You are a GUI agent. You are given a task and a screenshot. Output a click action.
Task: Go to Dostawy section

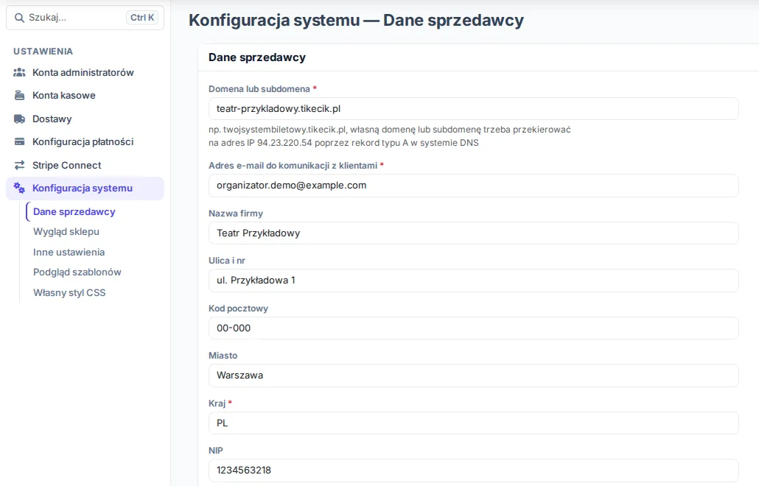coord(85,119)
